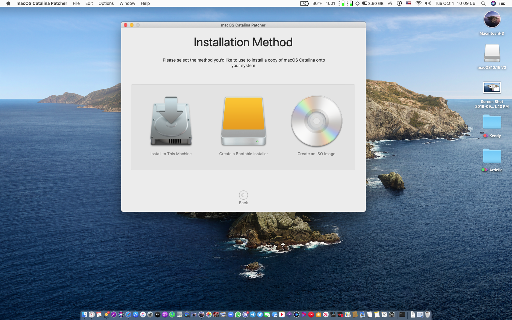Click the date and time in menu bar
This screenshot has width=512, height=320.
point(455,3)
